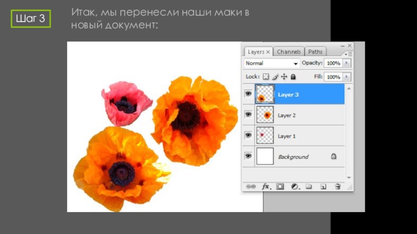The height and width of the screenshot is (234, 417).
Task: Click the link layers icon
Action: pos(251,186)
